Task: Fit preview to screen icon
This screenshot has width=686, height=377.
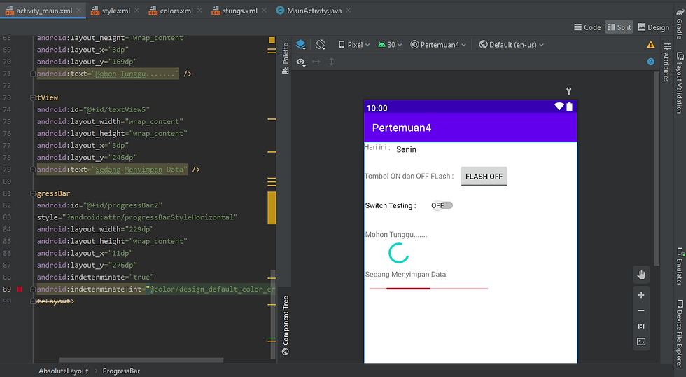Action: click(641, 341)
